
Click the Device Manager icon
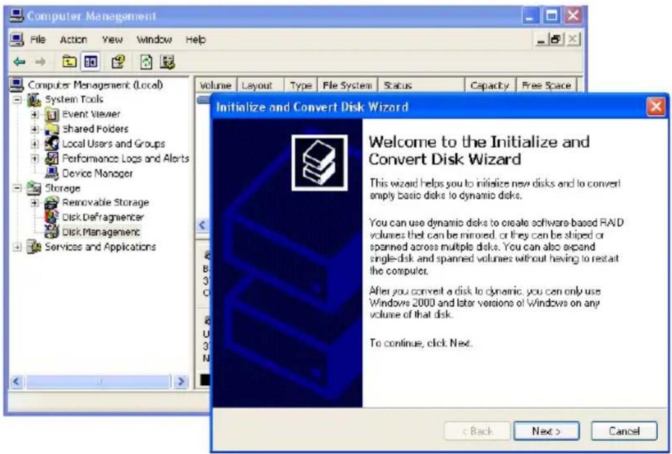[x=52, y=173]
